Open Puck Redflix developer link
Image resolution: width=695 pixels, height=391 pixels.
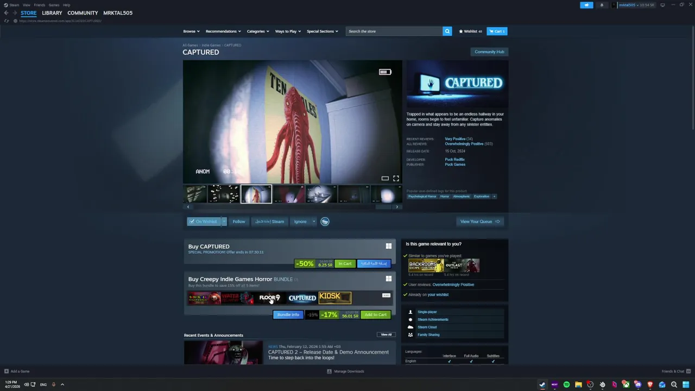tap(454, 160)
